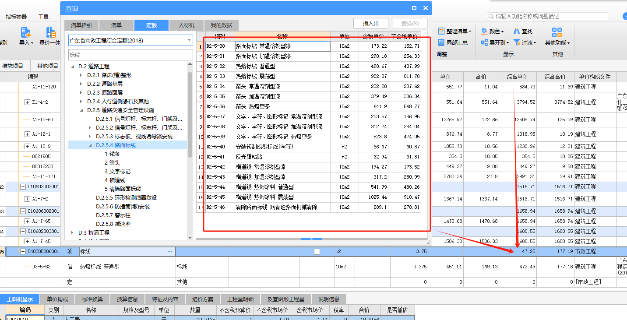Open the 工具 menu
This screenshot has height=320, width=627.
tap(43, 17)
